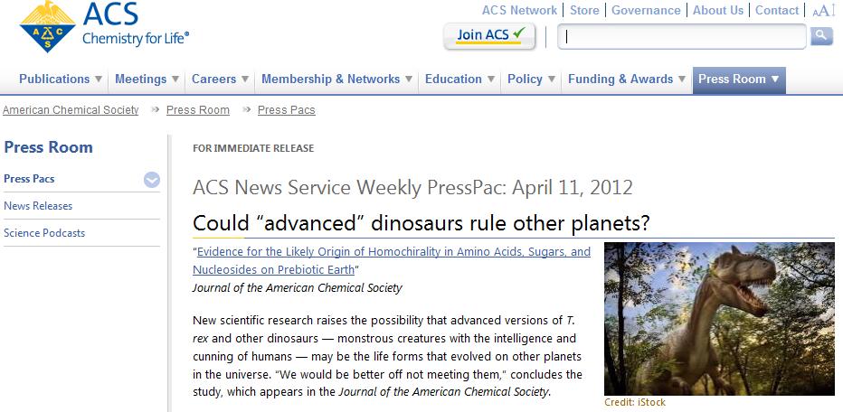Select the Education menu
Screen dimensions: 843x412
click(459, 80)
